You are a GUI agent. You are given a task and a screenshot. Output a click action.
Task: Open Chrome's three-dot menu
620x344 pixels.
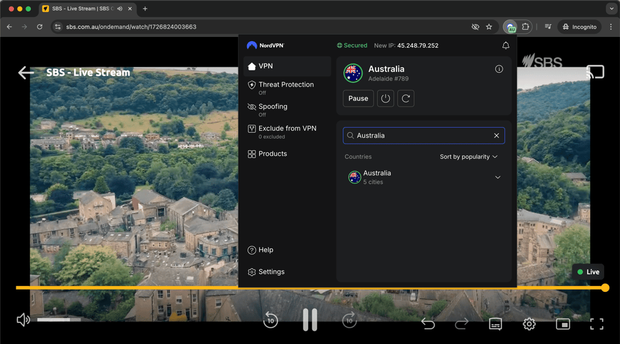pos(611,27)
